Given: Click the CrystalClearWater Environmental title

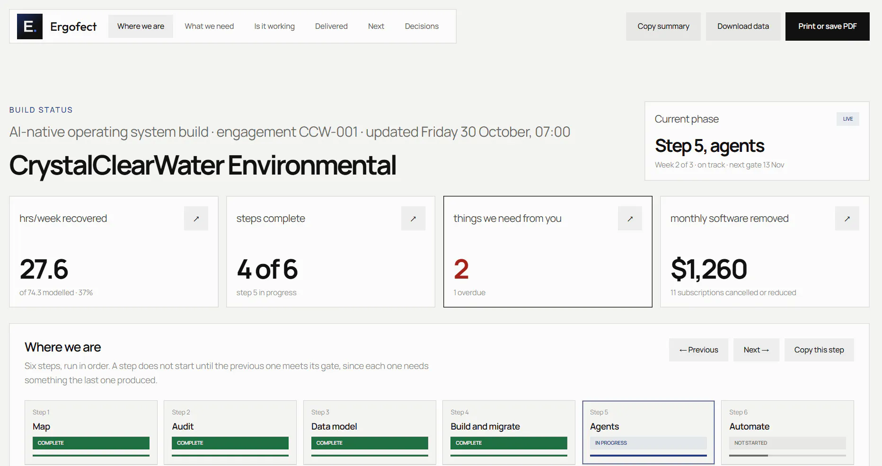Looking at the screenshot, I should click(x=203, y=166).
